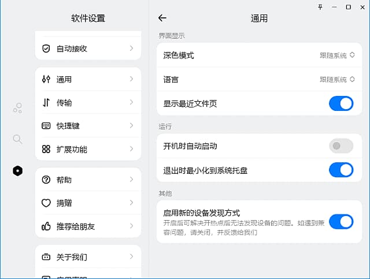Image resolution: width=370 pixels, height=279 pixels.
Task: Select the 通用 settings menu item
Action: 88,79
